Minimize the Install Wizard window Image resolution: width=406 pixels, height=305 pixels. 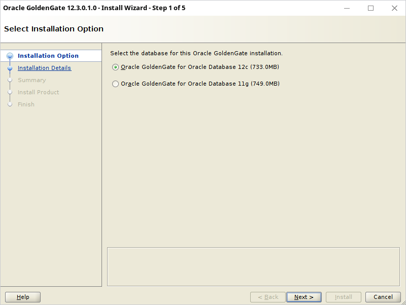tap(347, 8)
